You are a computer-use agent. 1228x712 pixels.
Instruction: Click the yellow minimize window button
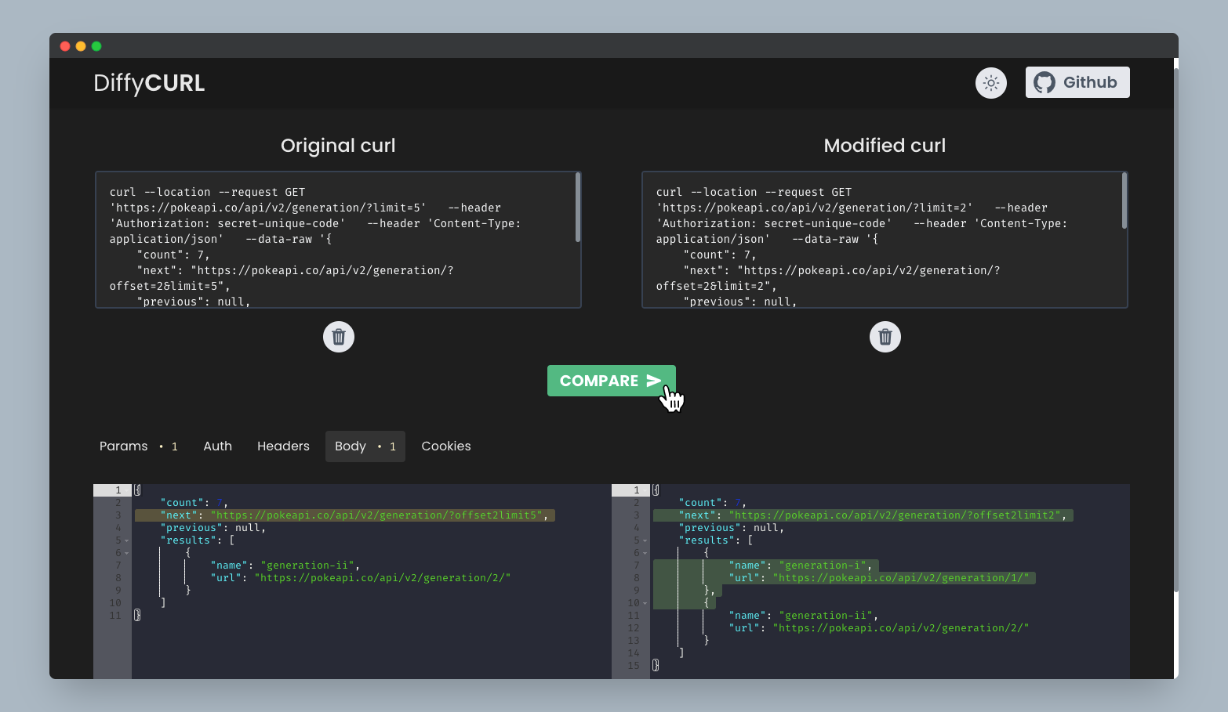click(x=81, y=46)
